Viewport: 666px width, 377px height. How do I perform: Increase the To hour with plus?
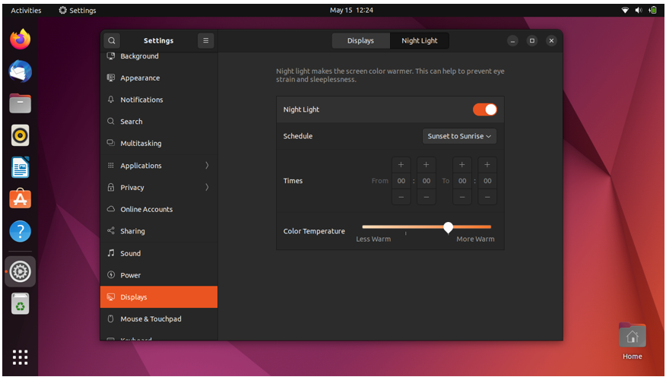pos(462,165)
